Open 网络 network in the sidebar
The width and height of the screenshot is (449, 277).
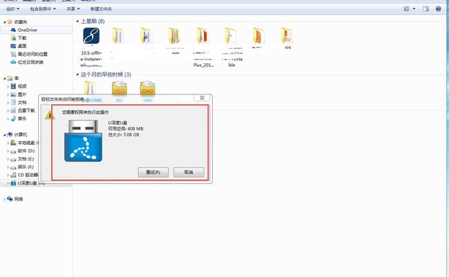coord(19,199)
